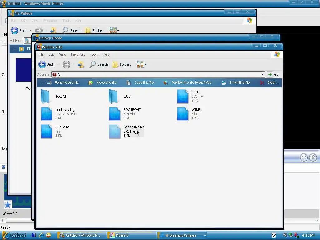Click the 4:11 PM clock
Viewport: 320px width, 240px height.
click(308, 236)
